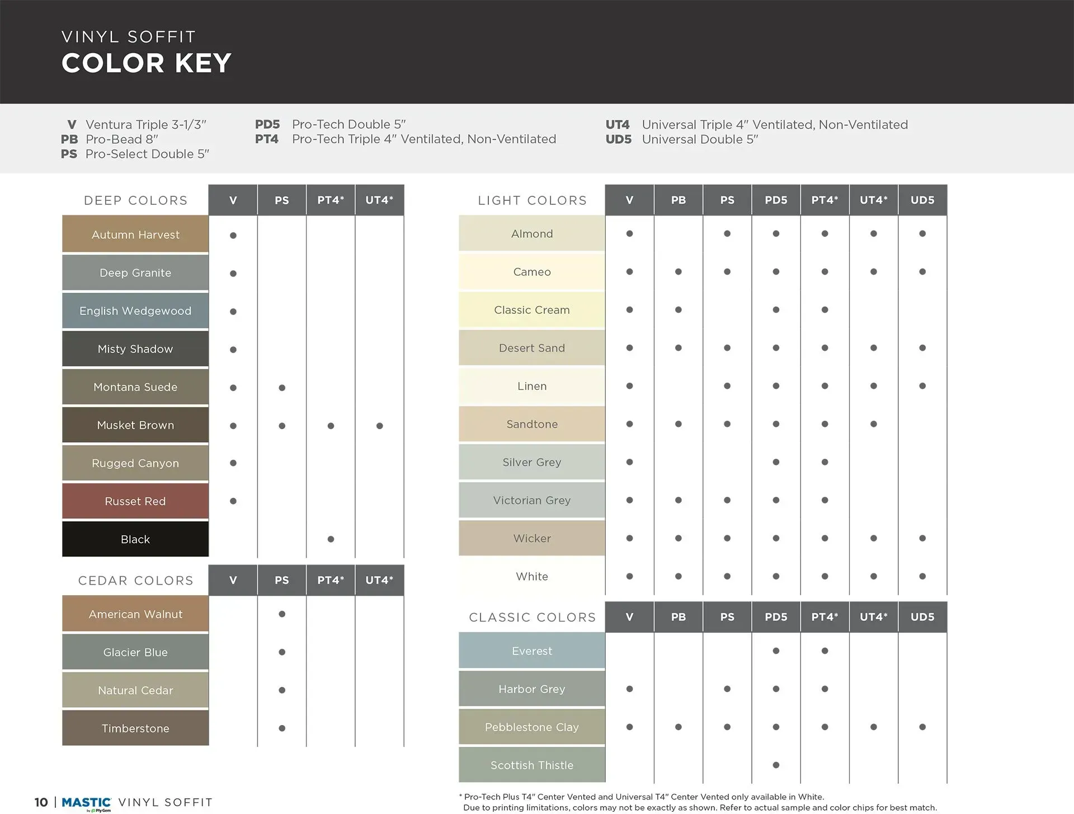
Task: Pick the Classic Cream light color
Action: (x=531, y=309)
